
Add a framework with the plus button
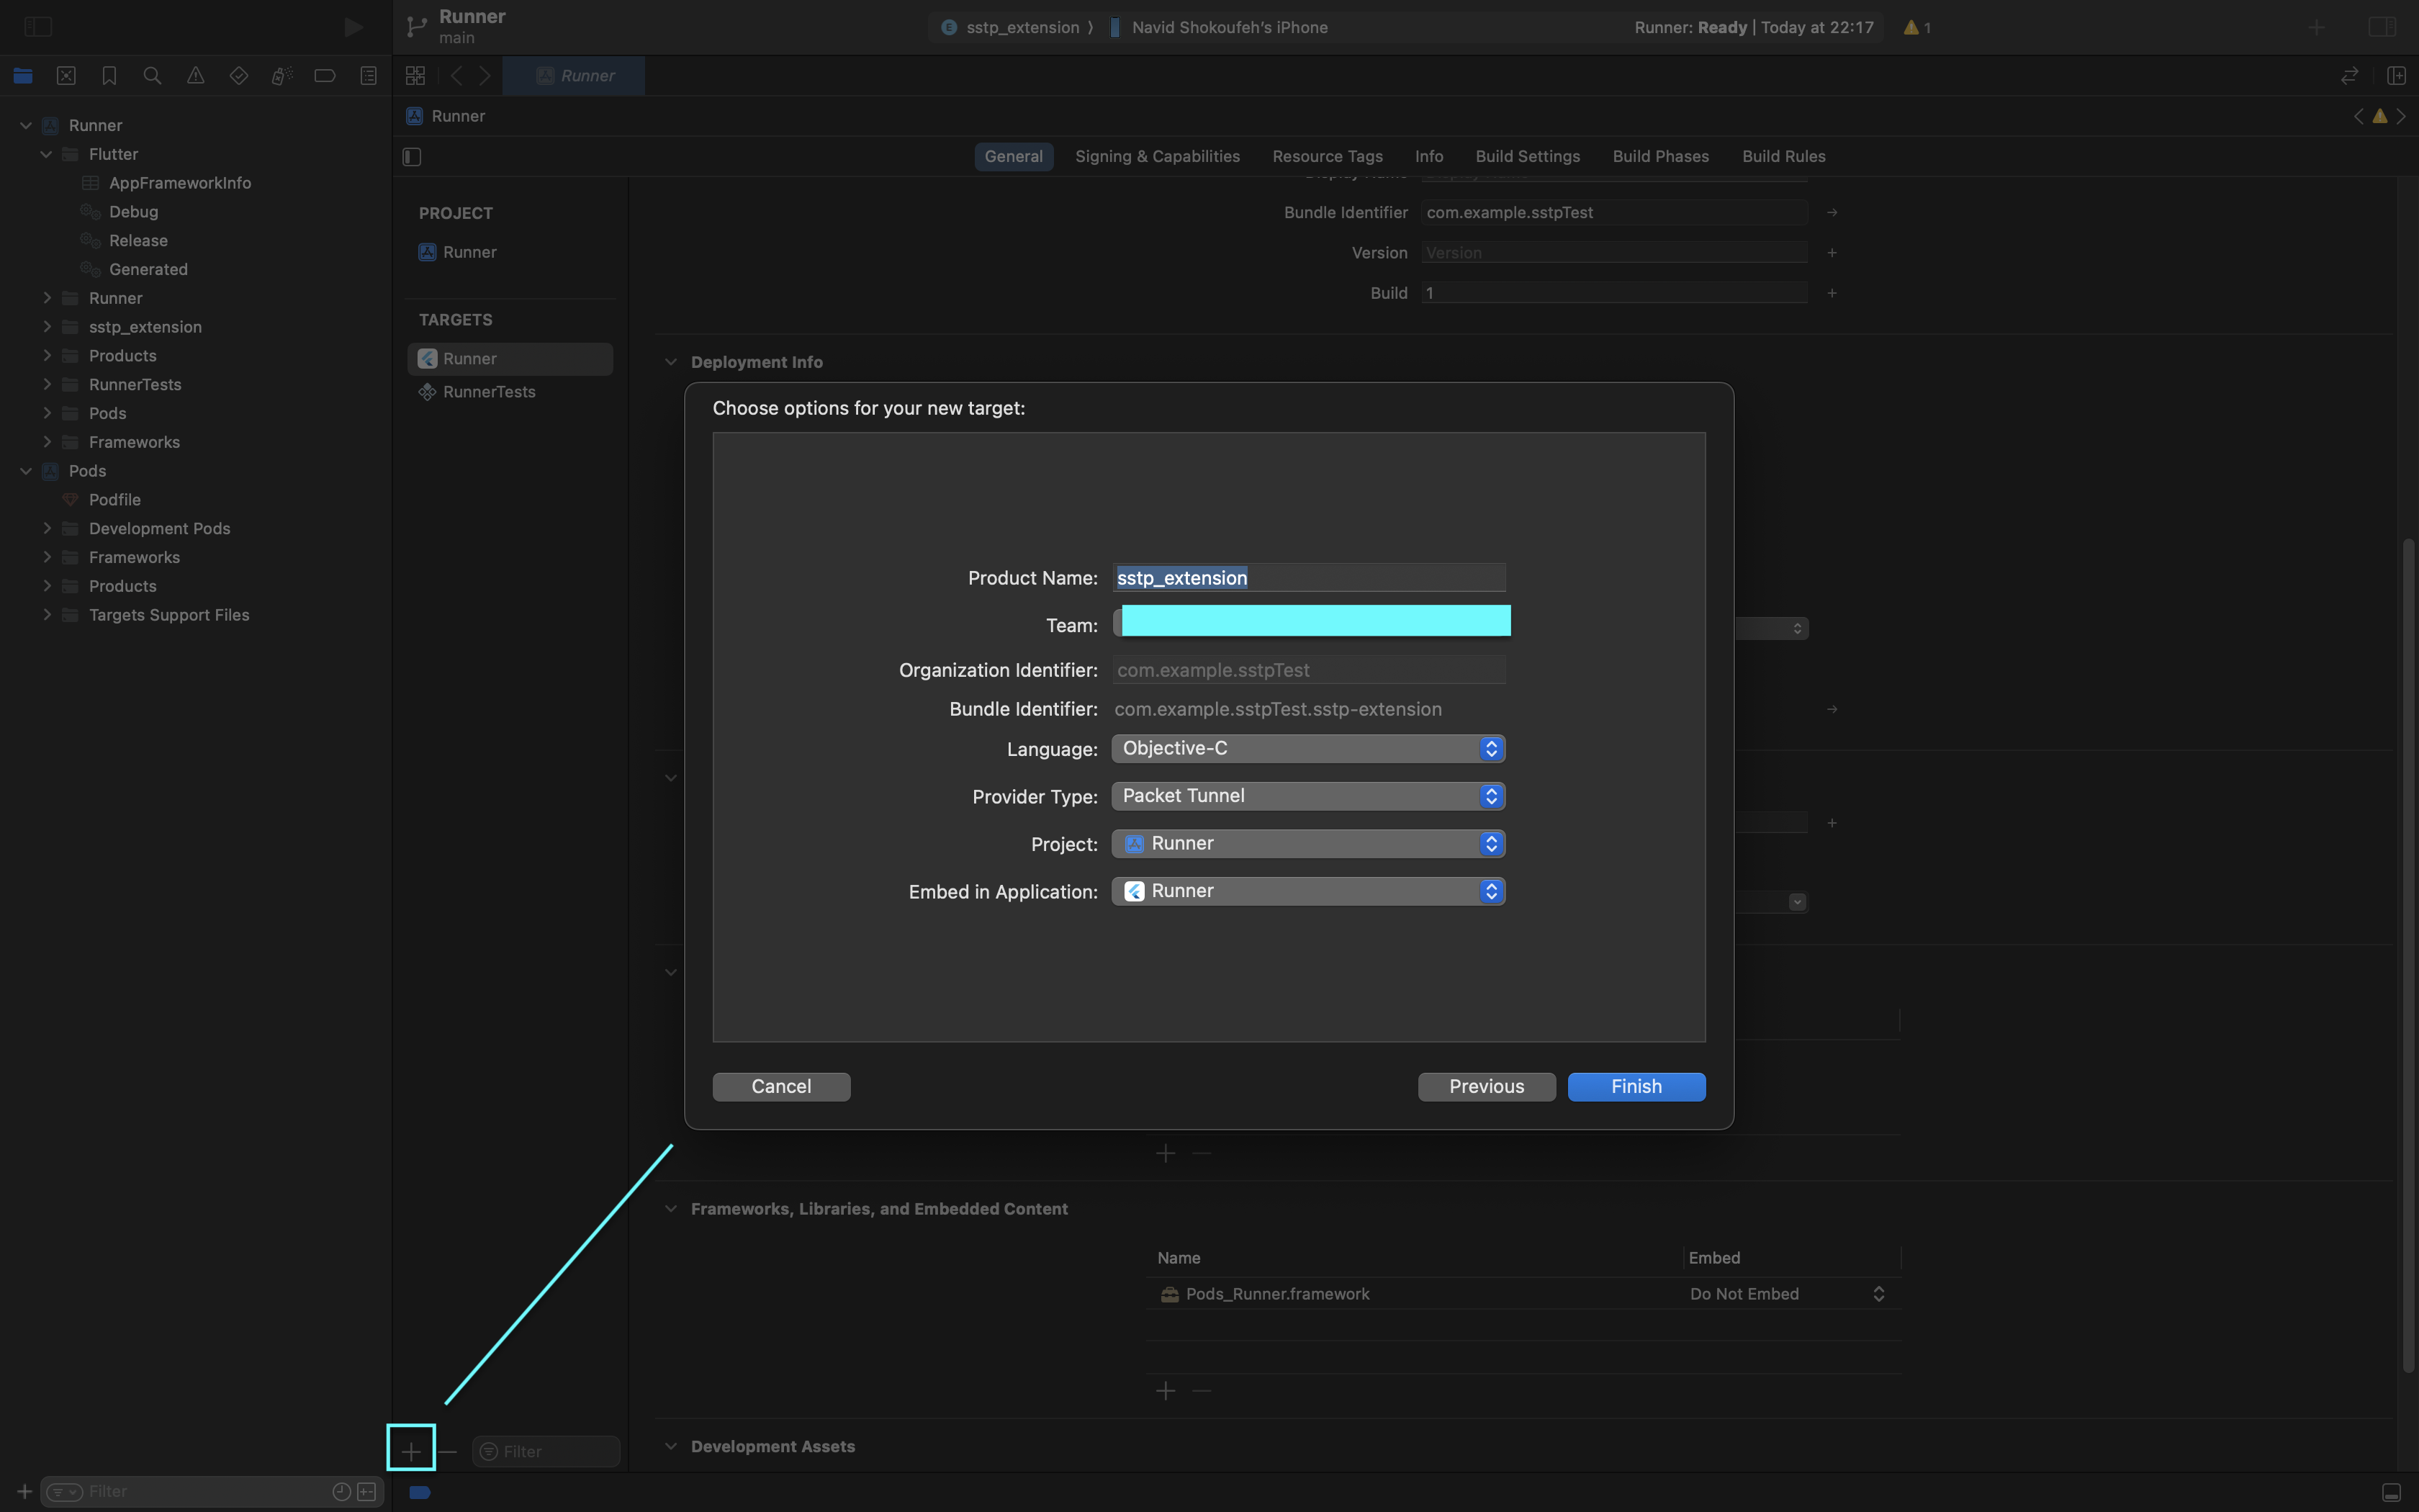click(x=1166, y=1390)
